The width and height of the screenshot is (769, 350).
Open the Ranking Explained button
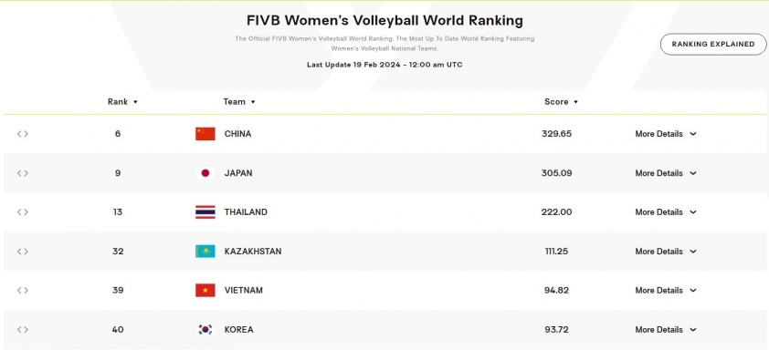click(x=713, y=44)
